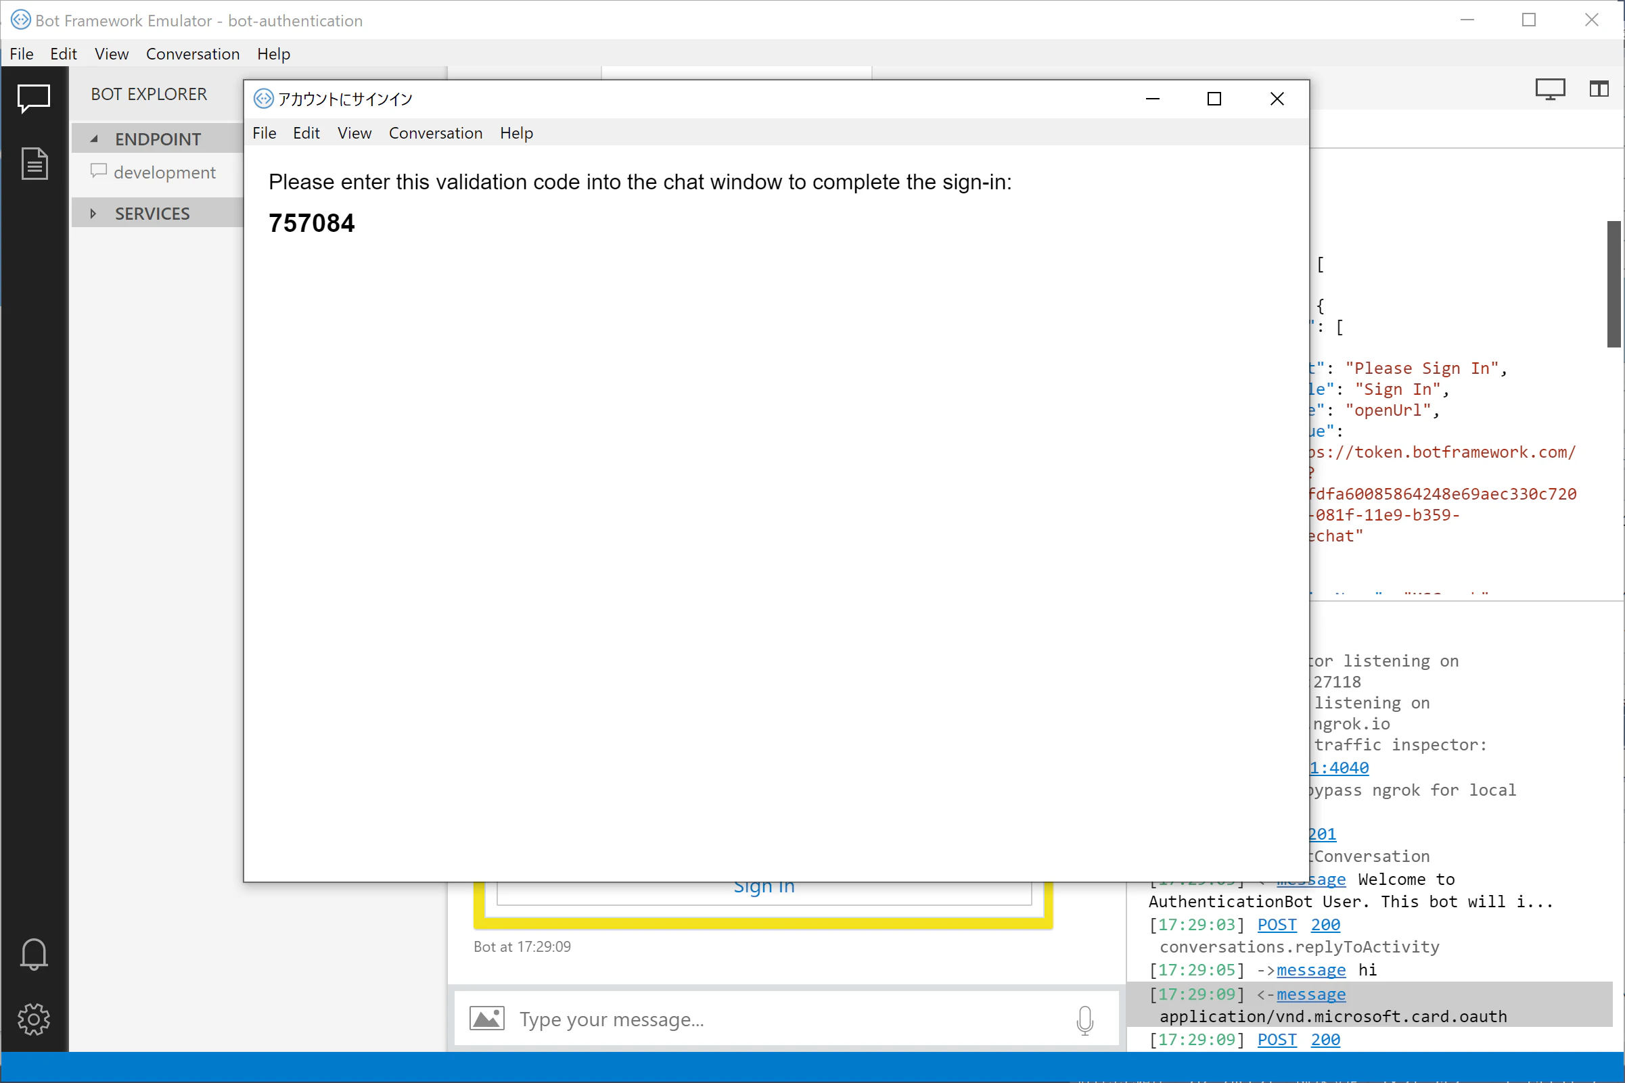Select the development endpoint chat icon

(99, 170)
